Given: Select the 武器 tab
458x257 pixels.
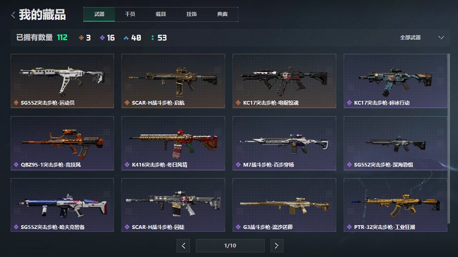Looking at the screenshot, I should [x=99, y=14].
